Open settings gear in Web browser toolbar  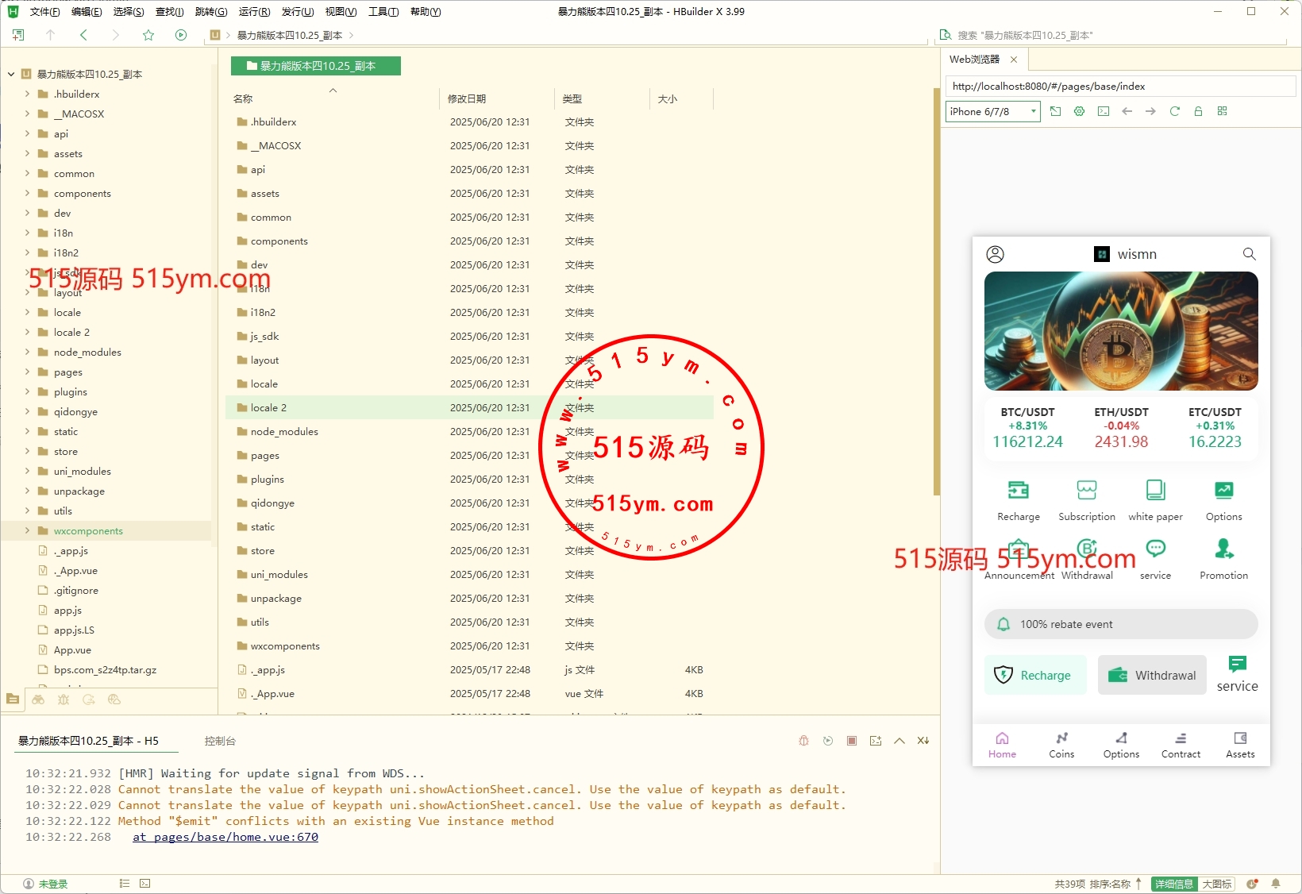click(x=1079, y=111)
